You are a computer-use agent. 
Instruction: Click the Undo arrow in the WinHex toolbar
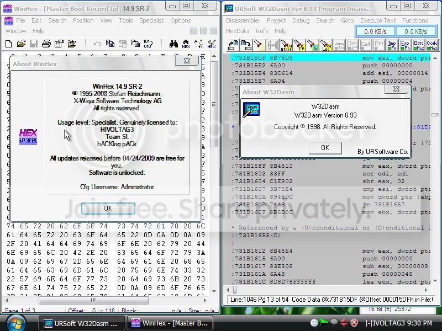(x=97, y=44)
